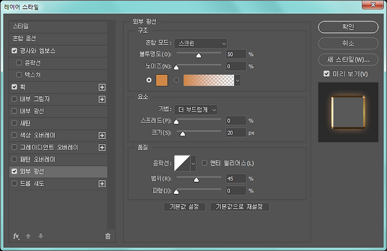The width and height of the screenshot is (387, 251).
Task: Click 크기 value field showing 20
Action: [x=236, y=133]
